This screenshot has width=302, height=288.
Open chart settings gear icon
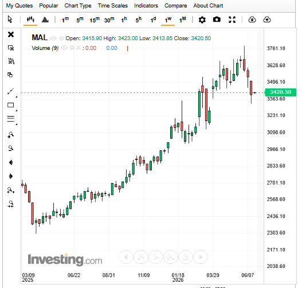point(202,20)
